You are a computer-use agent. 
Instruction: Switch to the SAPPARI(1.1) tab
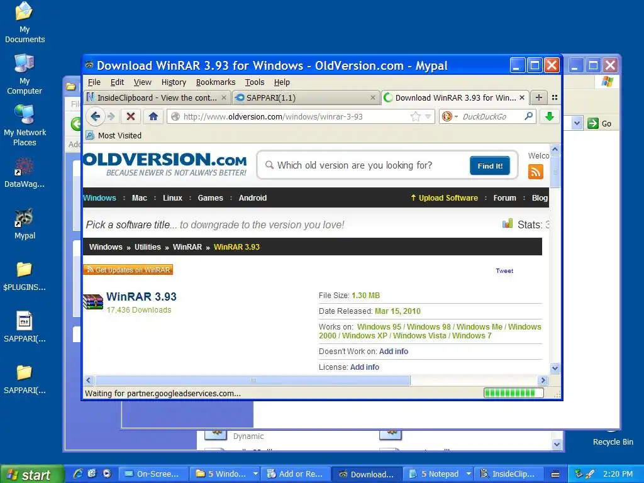click(x=306, y=97)
